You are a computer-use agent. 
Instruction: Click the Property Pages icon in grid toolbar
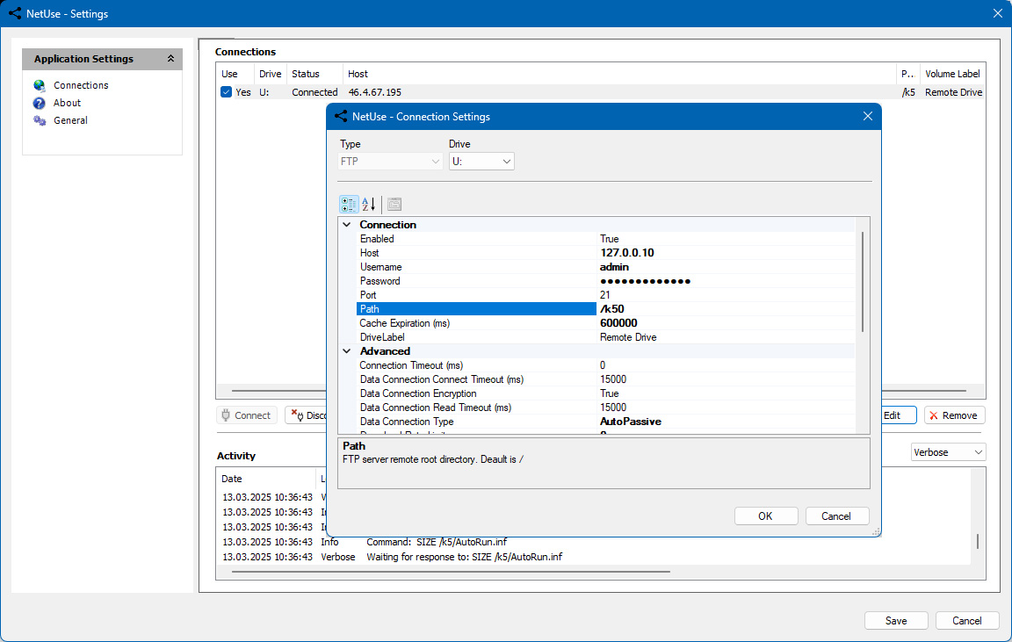394,205
